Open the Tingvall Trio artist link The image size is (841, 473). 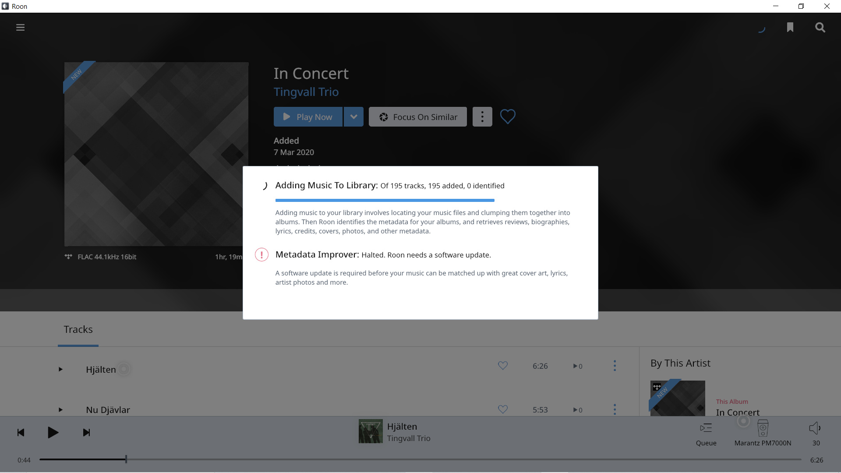pyautogui.click(x=306, y=92)
